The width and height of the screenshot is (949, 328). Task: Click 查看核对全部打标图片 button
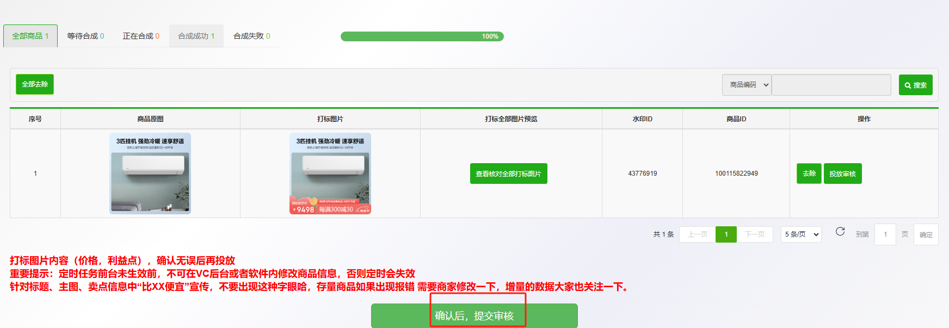(508, 174)
